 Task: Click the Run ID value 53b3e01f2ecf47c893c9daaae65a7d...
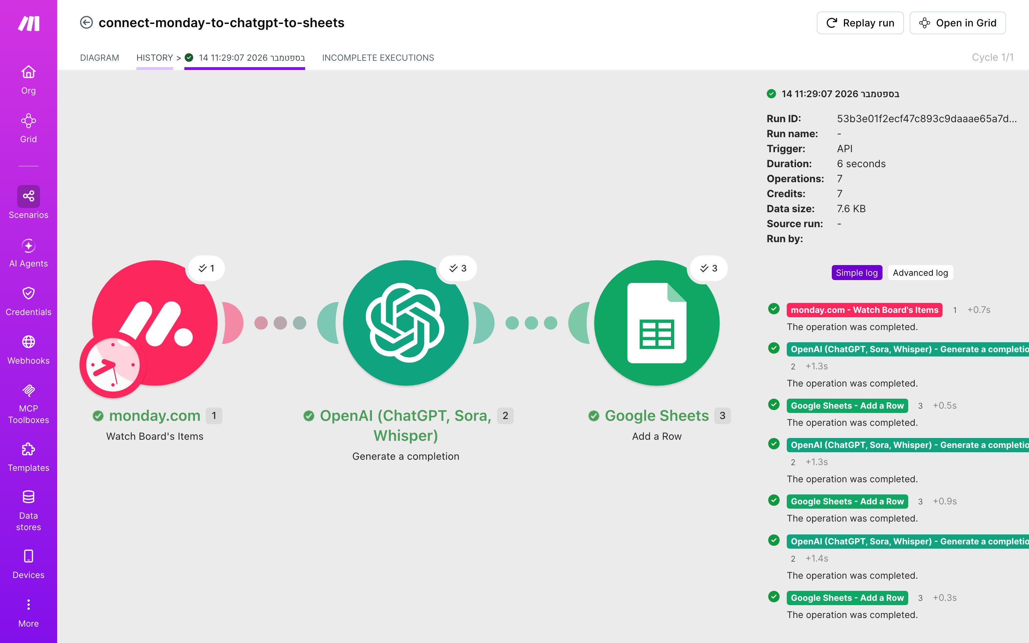pos(926,119)
